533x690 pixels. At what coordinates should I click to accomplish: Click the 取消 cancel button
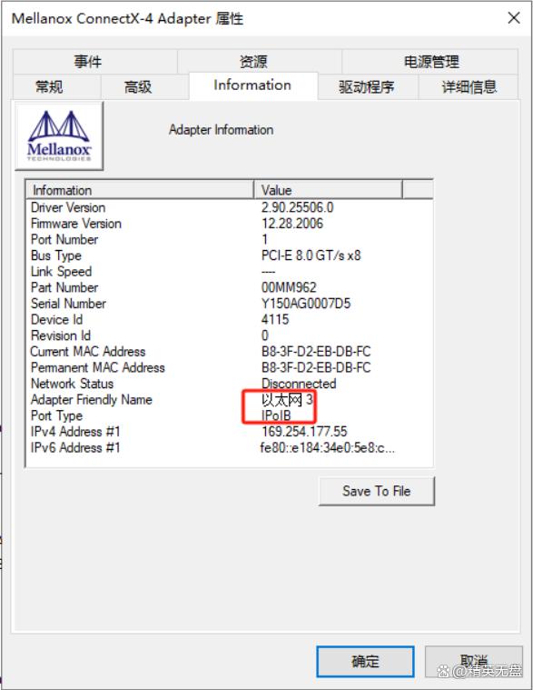click(474, 661)
